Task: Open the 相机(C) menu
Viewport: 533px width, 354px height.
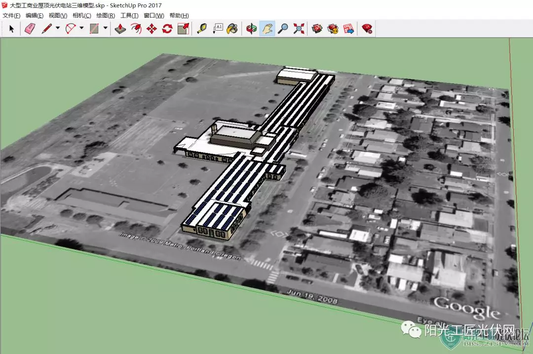Action: coord(82,16)
